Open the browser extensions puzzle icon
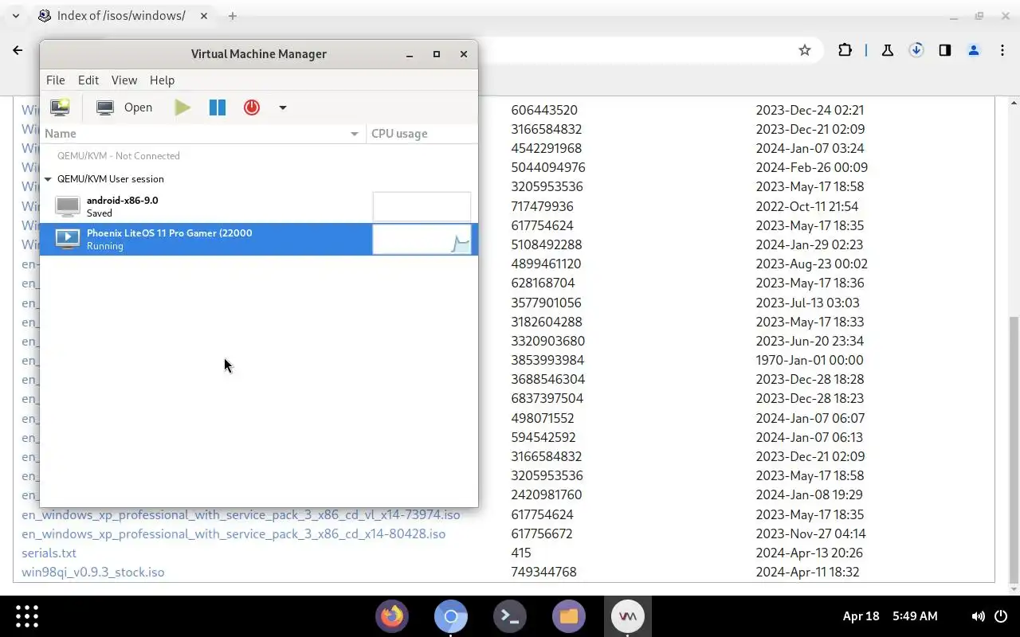The image size is (1020, 637). click(x=845, y=50)
